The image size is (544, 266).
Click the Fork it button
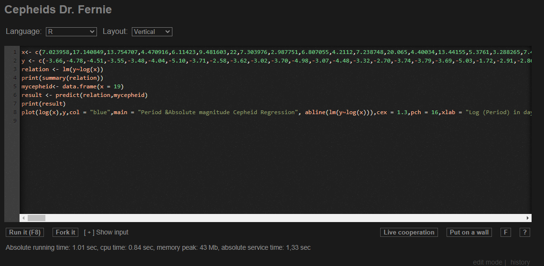click(x=65, y=233)
